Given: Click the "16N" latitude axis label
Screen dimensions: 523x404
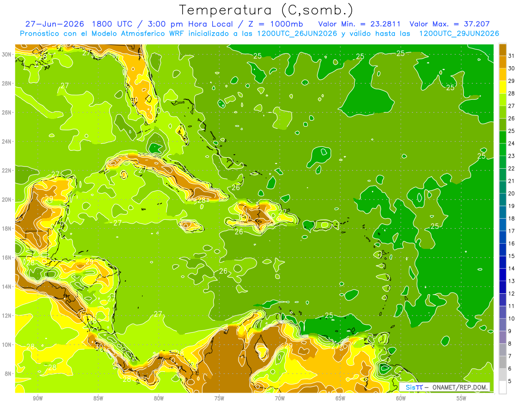Looking at the screenshot, I should pos(7,258).
